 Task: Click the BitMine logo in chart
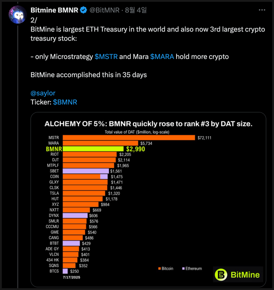238,274
